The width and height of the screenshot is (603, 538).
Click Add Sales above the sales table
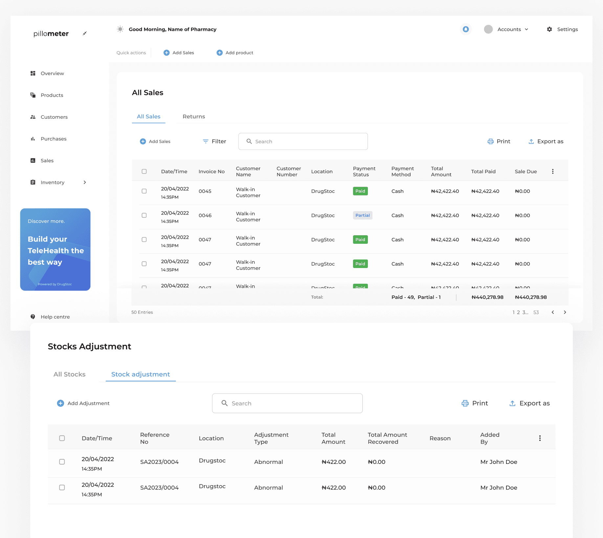[x=155, y=141]
